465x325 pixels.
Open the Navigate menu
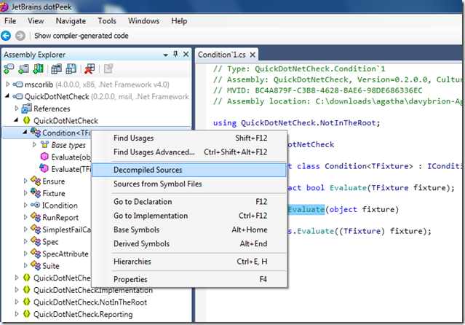[x=71, y=21]
